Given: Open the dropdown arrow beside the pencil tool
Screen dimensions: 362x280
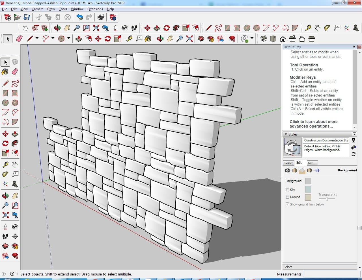Looking at the screenshot, I should coord(37,38).
